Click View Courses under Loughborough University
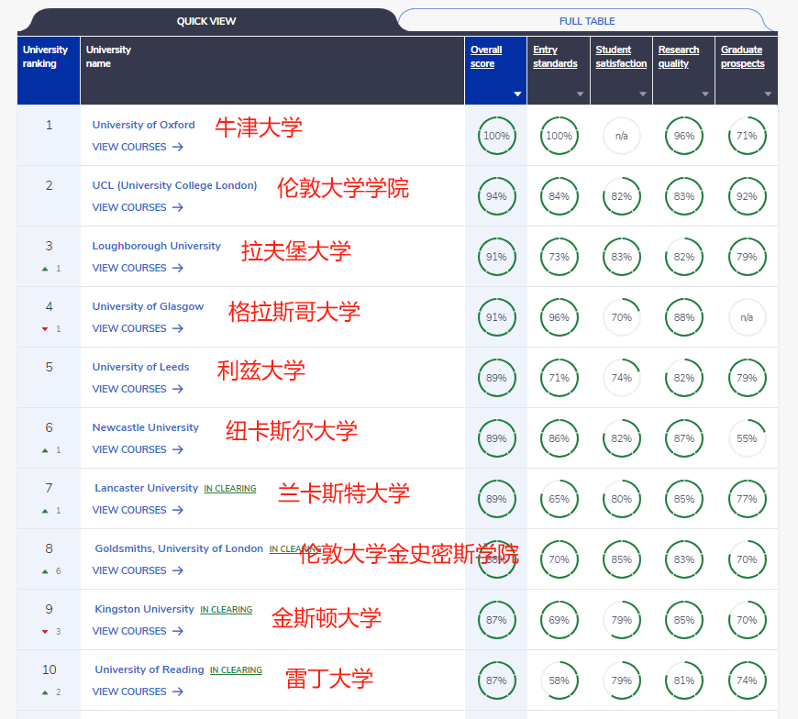This screenshot has height=719, width=798. coord(138,268)
